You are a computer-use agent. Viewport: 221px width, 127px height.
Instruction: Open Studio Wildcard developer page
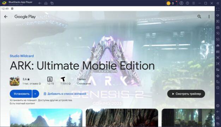pyautogui.click(x=22, y=56)
